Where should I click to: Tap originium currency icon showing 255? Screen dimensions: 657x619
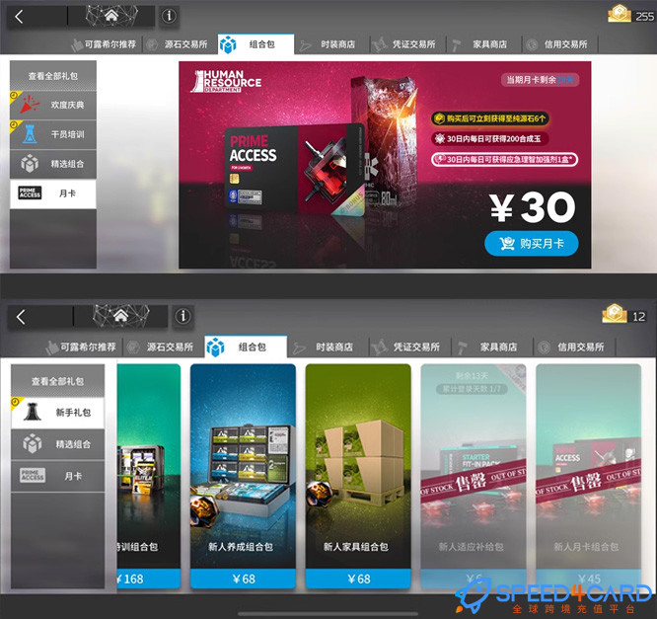point(620,14)
